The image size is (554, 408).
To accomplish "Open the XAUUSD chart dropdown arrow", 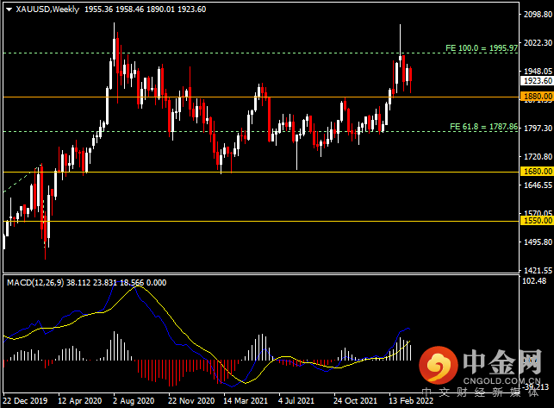I will click(x=9, y=9).
